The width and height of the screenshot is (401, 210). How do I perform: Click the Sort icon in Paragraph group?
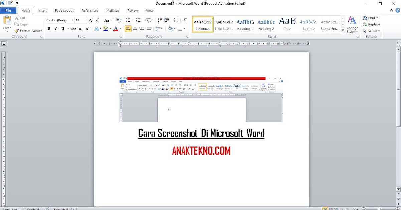pyautogui.click(x=176, y=20)
